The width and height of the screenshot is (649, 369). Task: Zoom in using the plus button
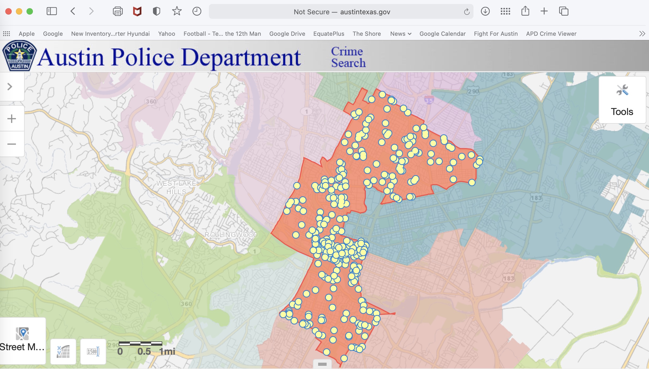[x=12, y=118]
